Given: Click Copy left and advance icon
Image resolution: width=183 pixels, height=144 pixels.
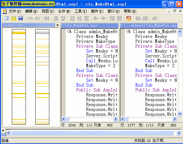Looking at the screenshot, I should (x=119, y=19).
